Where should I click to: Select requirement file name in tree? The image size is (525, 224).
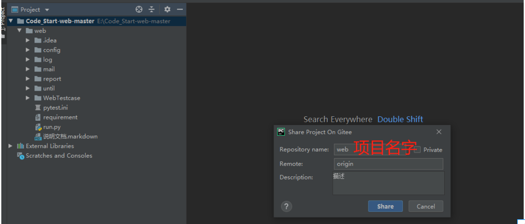point(60,117)
